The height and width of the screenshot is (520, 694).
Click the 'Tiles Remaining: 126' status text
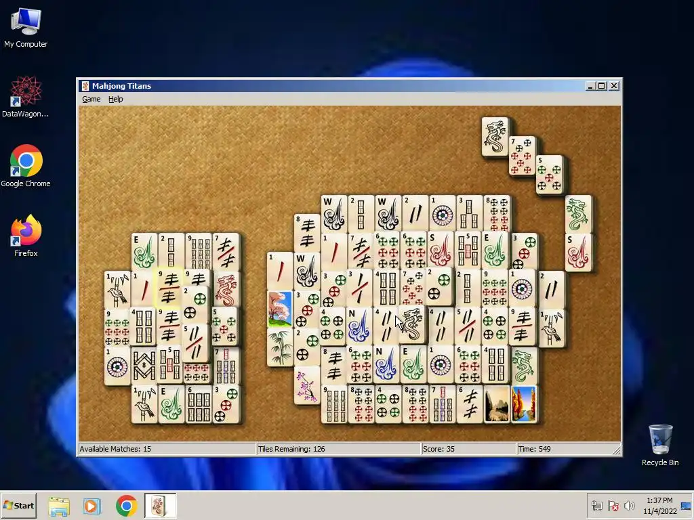(291, 449)
